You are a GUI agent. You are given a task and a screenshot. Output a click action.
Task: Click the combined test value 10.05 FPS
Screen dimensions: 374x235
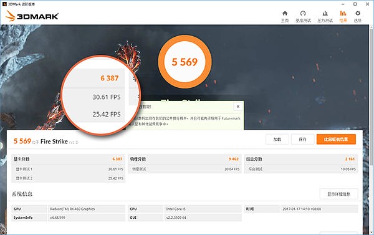tap(348, 169)
